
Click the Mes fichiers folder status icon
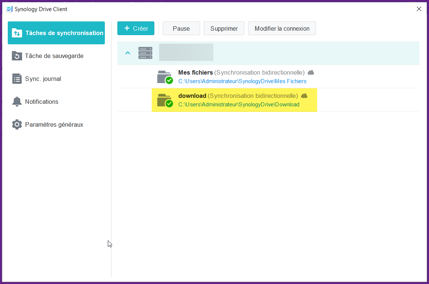pos(165,77)
